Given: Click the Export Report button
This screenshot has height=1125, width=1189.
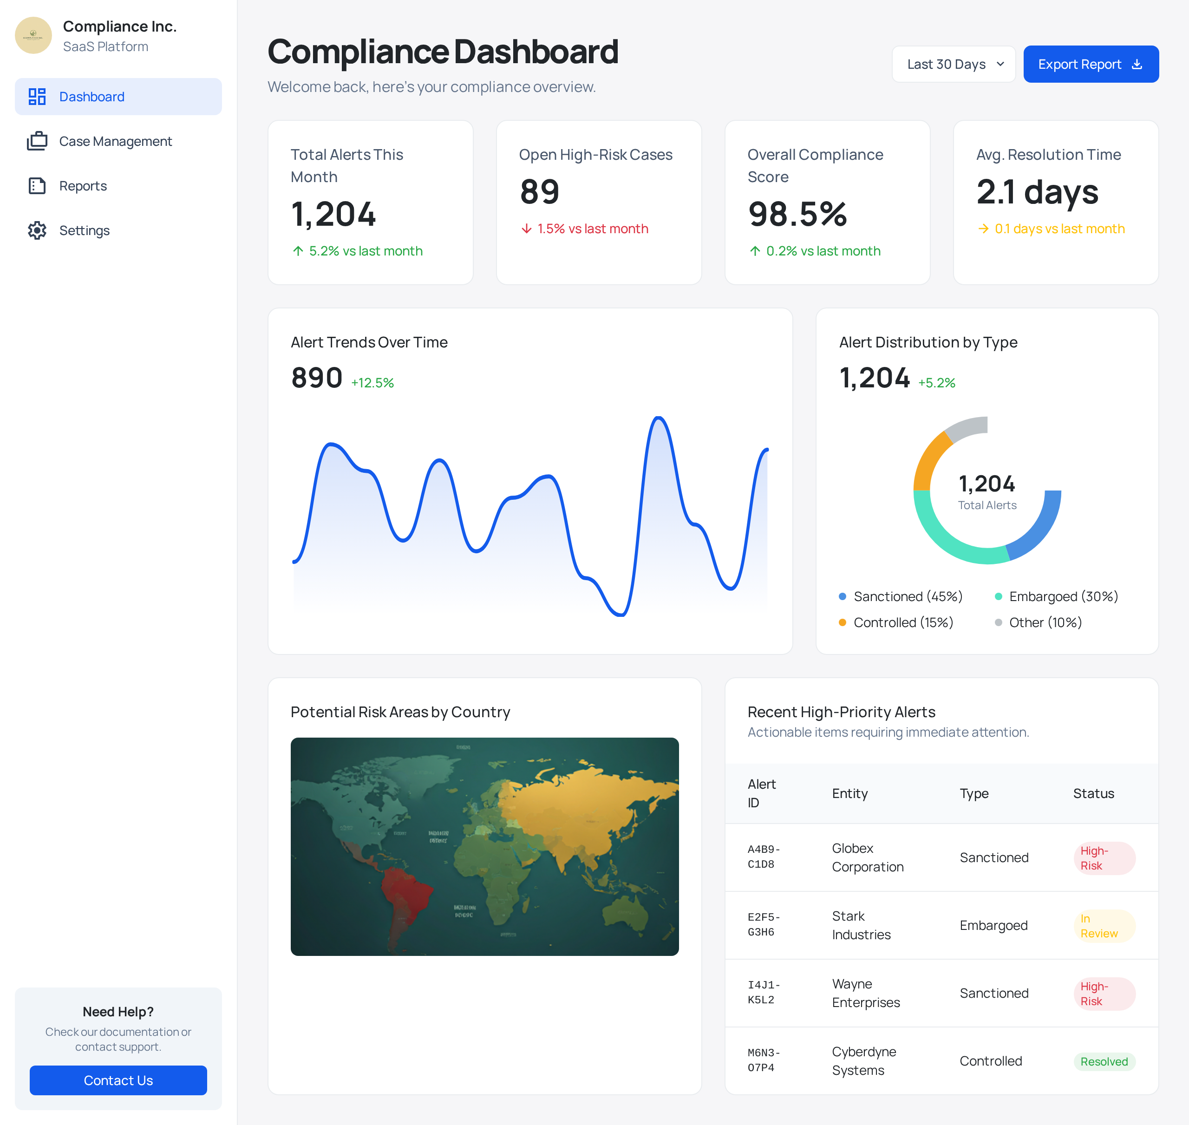Looking at the screenshot, I should coord(1079,64).
